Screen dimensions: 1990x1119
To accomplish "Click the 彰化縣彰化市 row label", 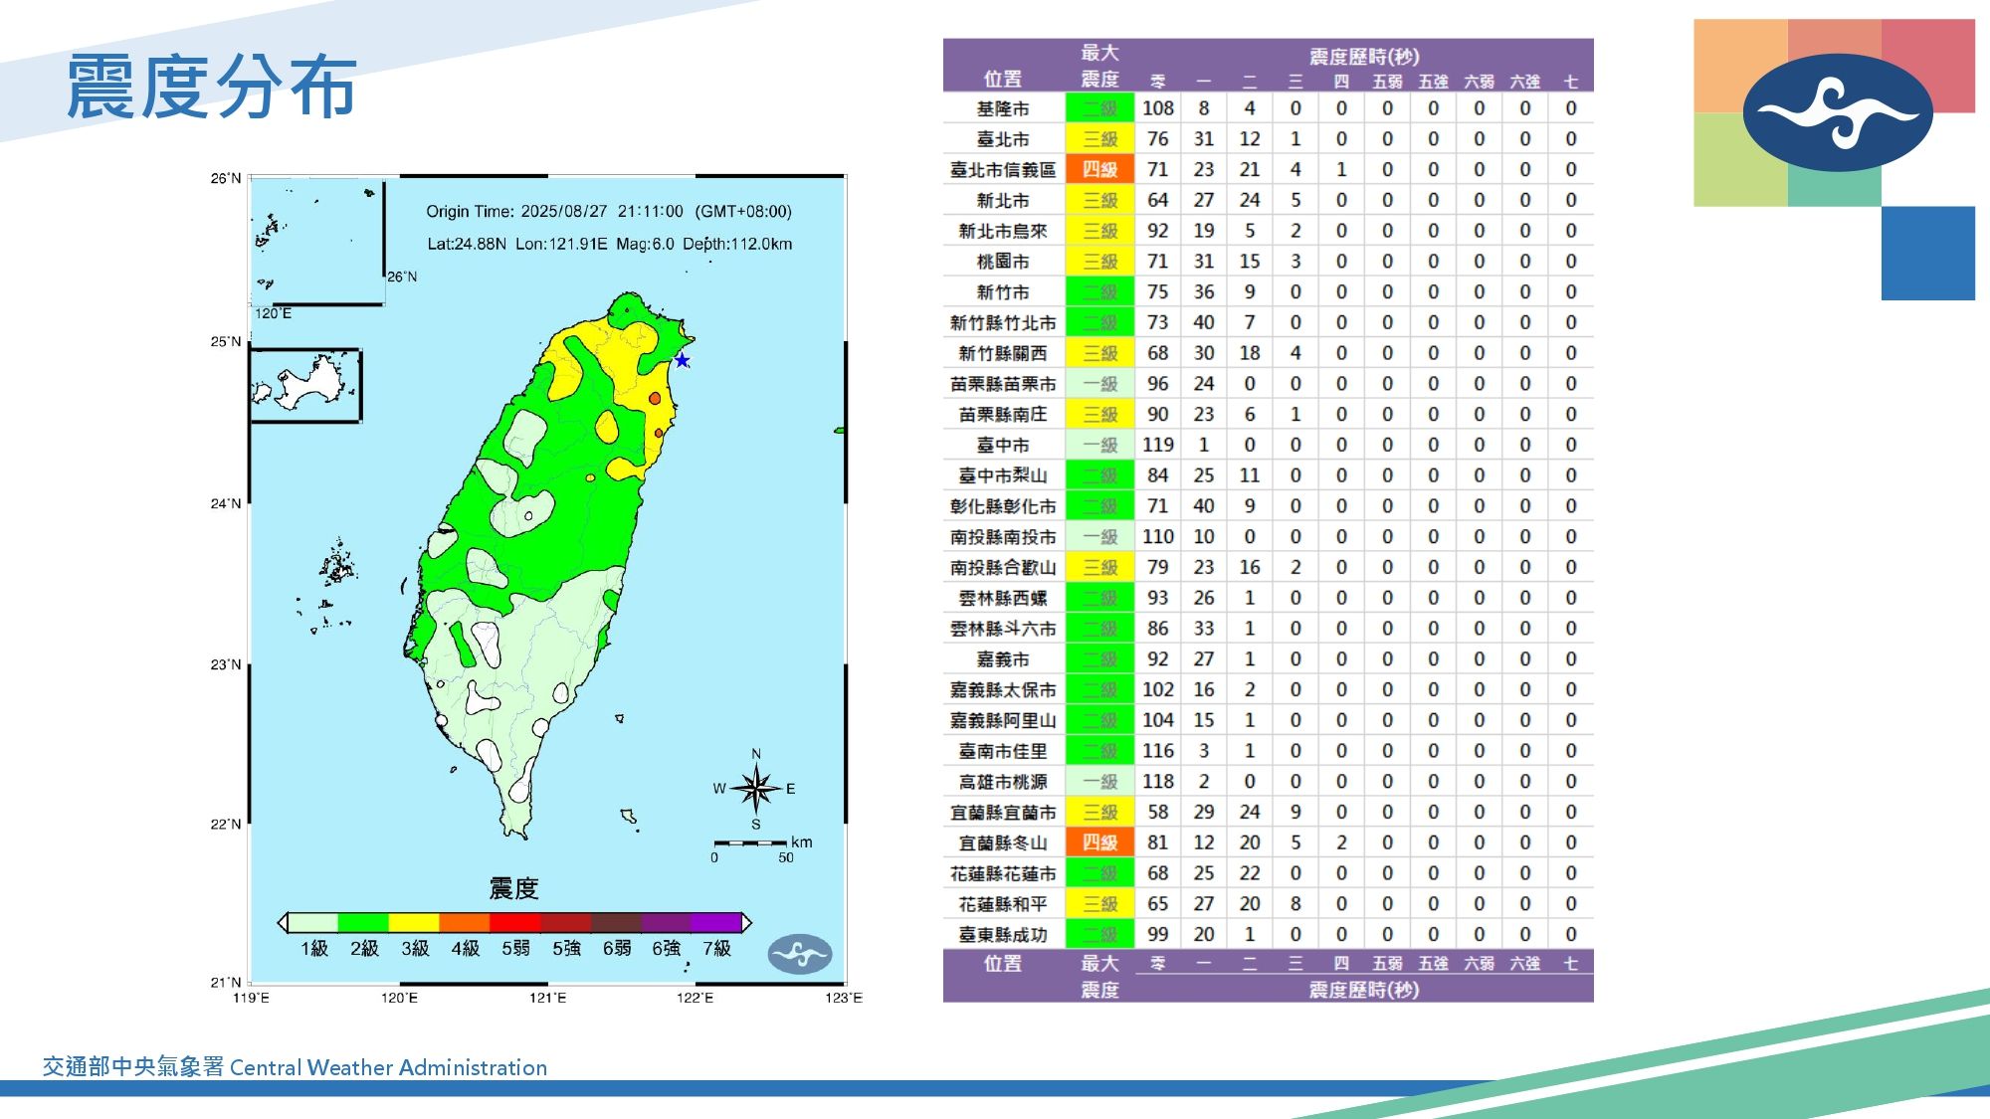I will [x=1003, y=506].
